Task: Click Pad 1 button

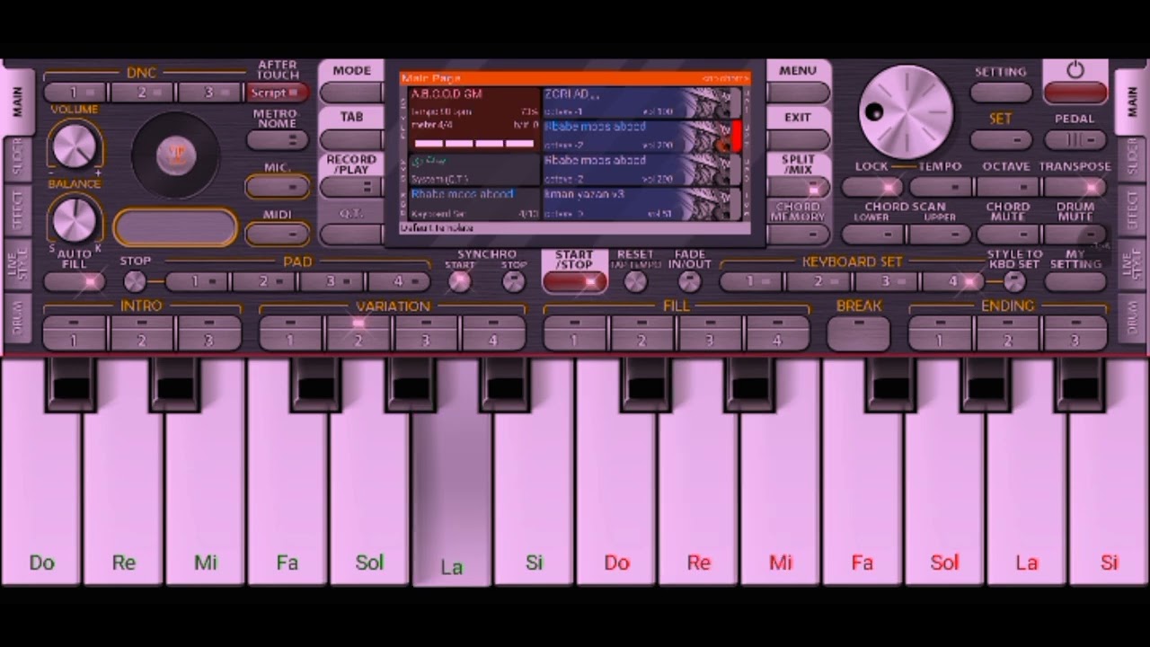Action: [x=196, y=281]
